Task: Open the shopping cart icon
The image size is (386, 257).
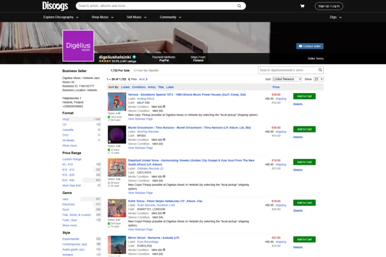Action: (x=303, y=6)
